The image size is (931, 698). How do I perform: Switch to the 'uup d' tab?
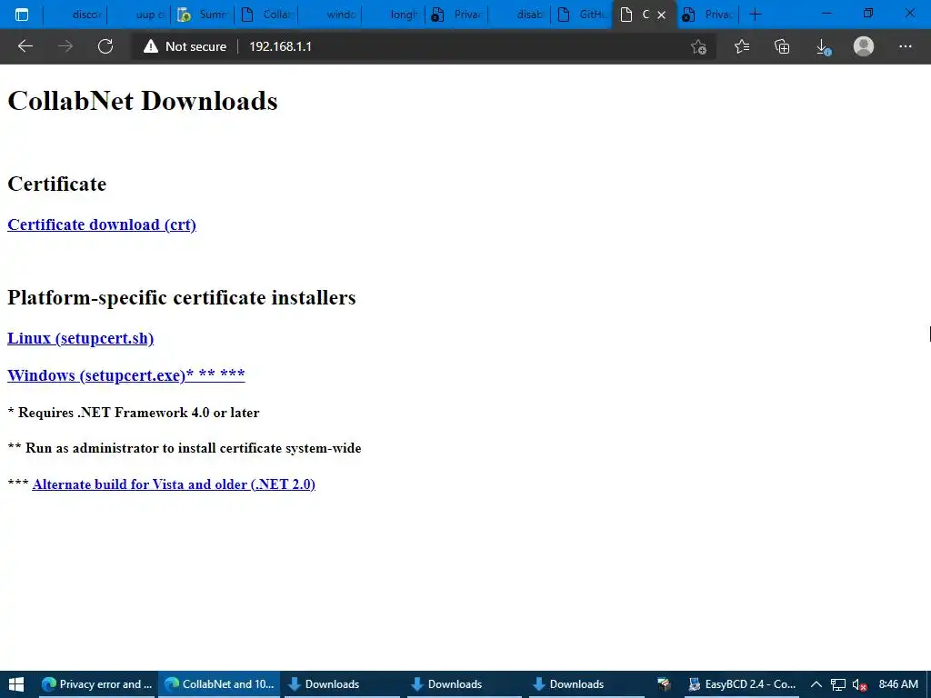click(139, 15)
